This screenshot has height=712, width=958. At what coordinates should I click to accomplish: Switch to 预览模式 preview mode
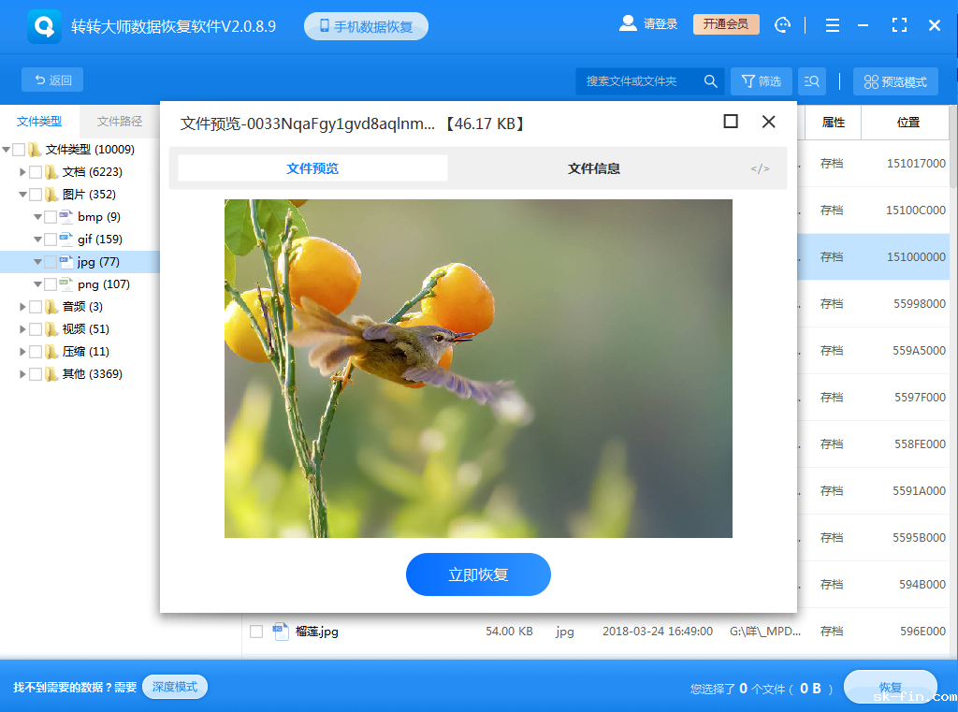pyautogui.click(x=894, y=80)
